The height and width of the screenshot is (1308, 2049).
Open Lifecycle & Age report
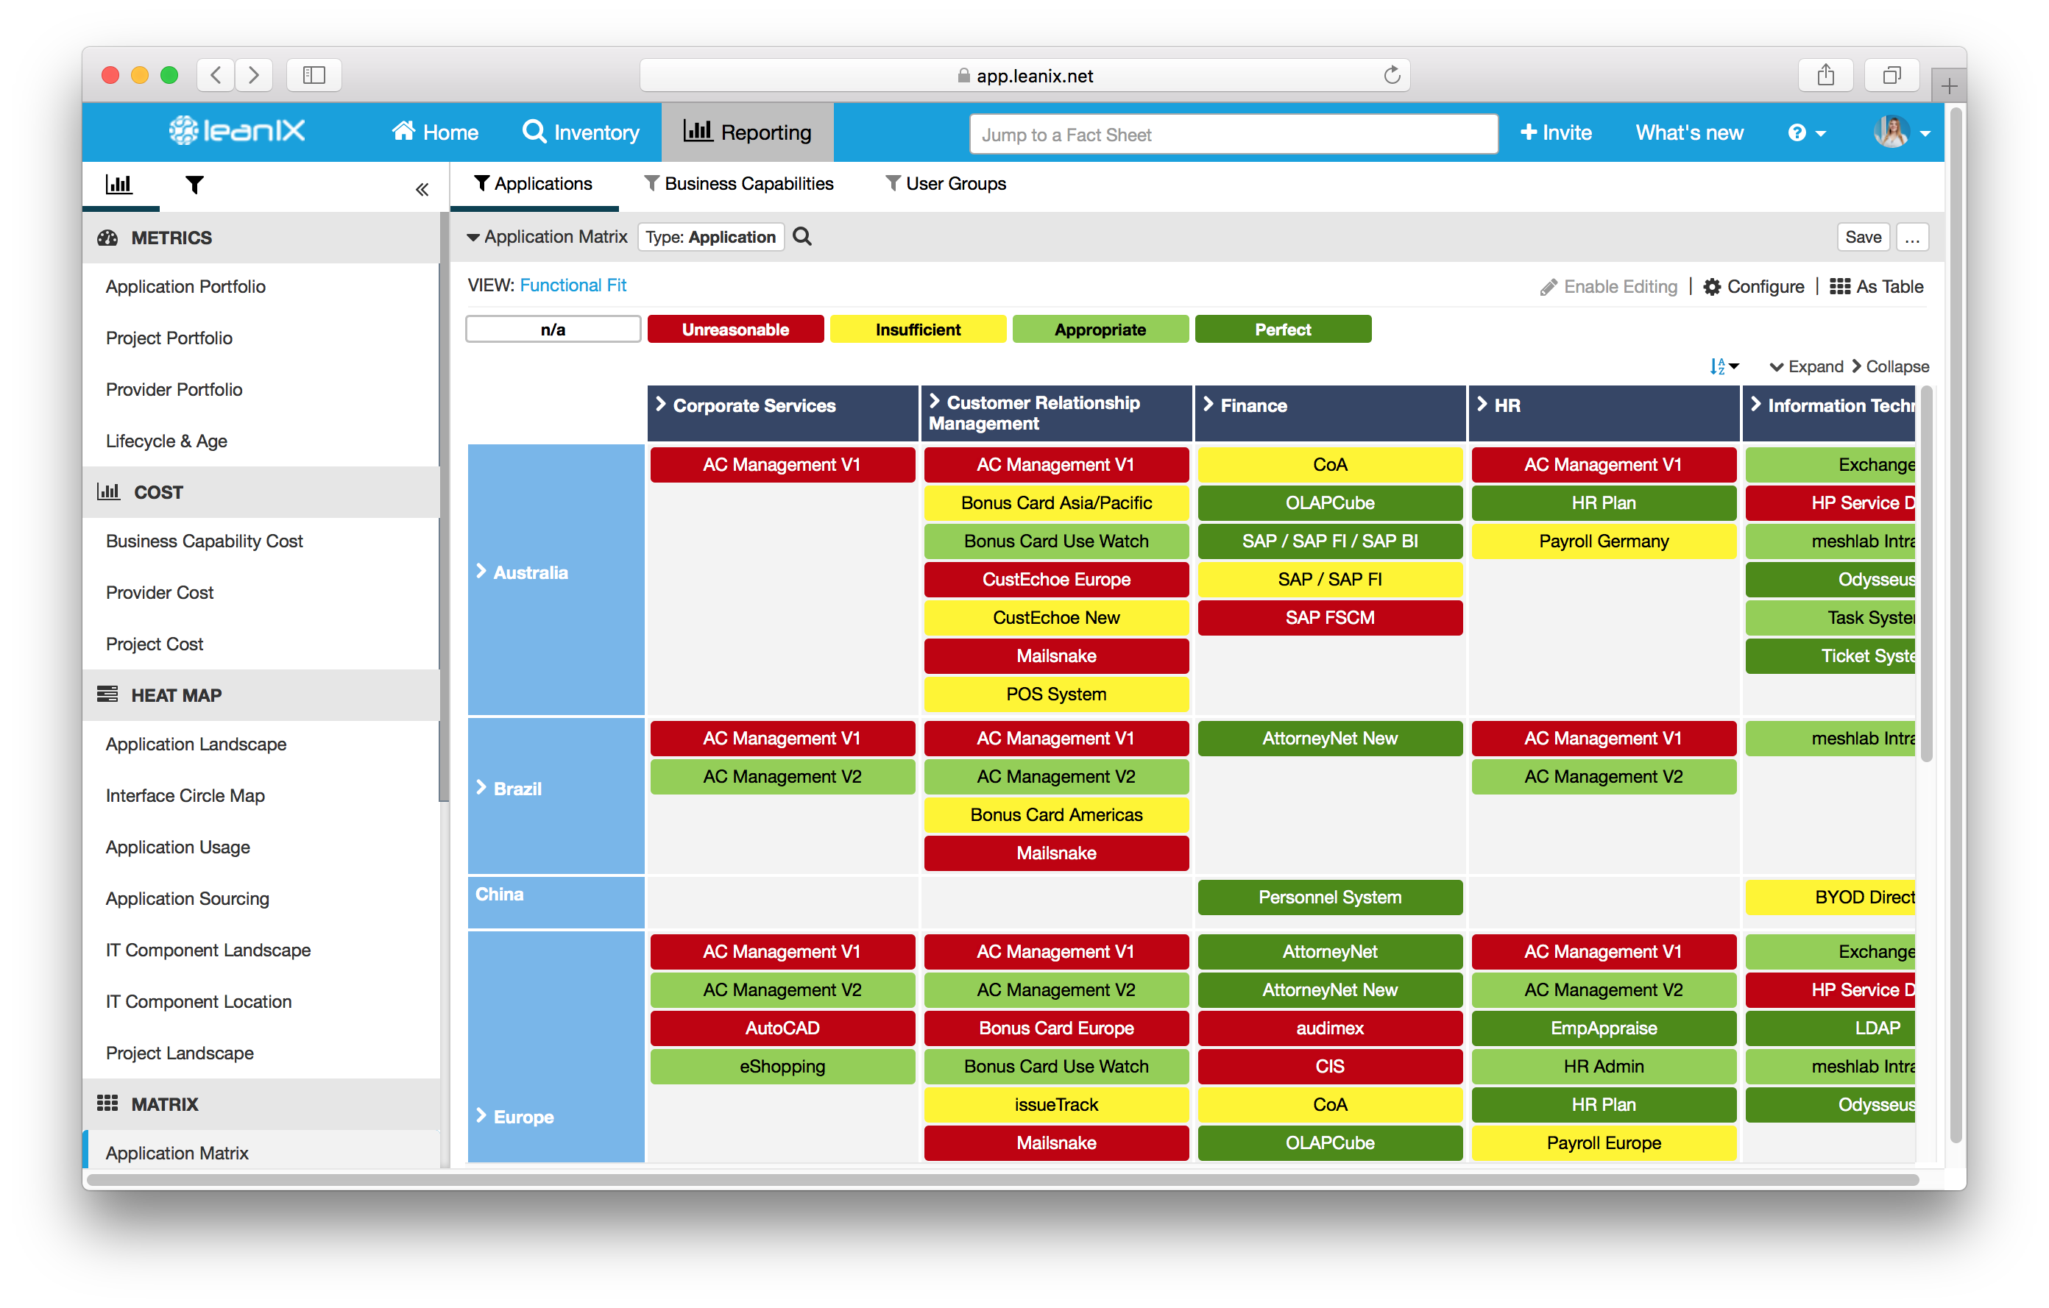point(166,441)
